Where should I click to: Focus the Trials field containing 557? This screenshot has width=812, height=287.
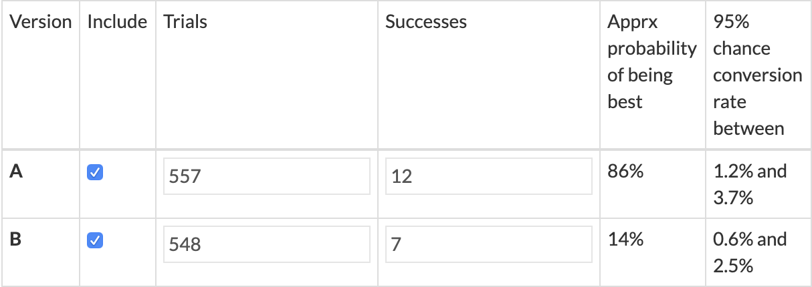(267, 176)
